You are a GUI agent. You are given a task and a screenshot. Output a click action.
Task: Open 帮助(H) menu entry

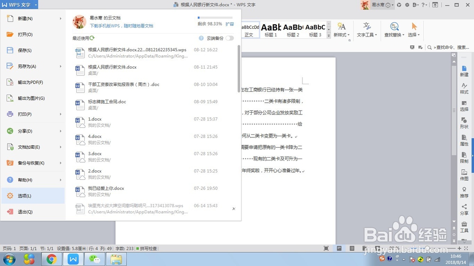[33, 180]
